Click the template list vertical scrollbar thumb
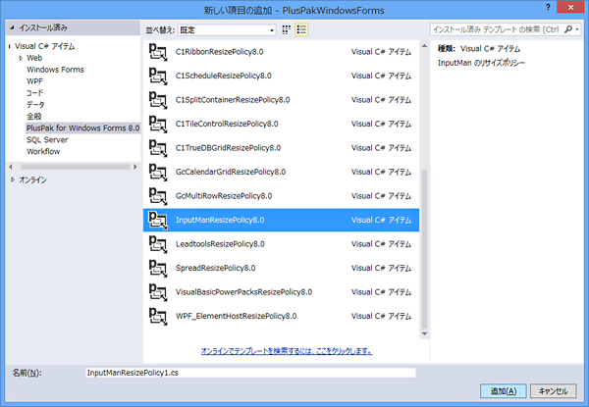589x407 pixels. [x=424, y=249]
